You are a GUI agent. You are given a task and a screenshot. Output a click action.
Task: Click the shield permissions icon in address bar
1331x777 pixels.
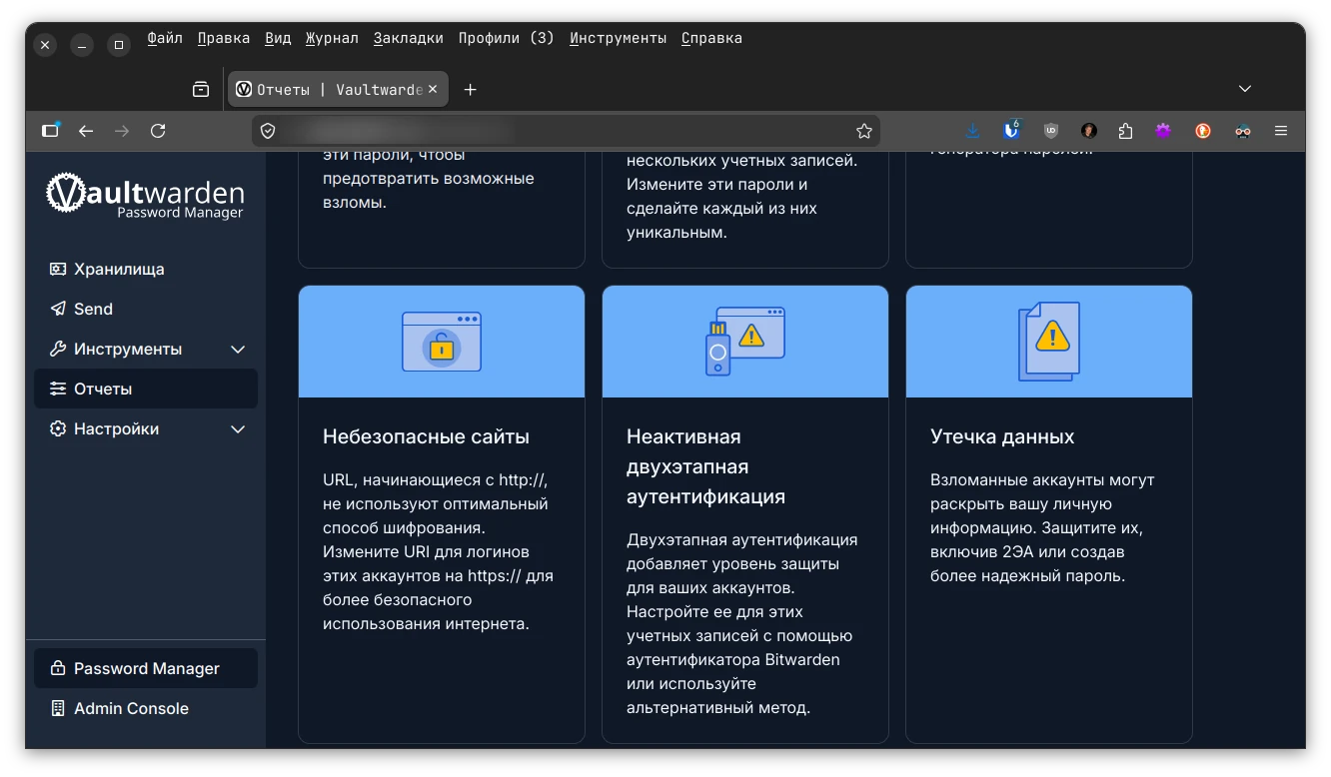(x=268, y=130)
